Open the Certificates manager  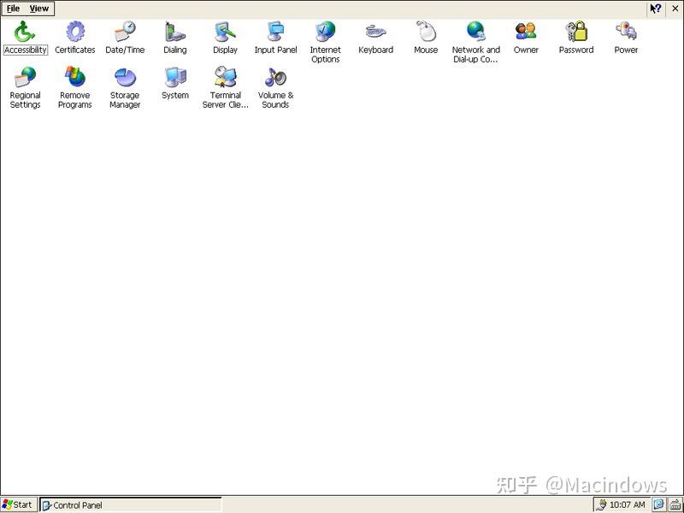pyautogui.click(x=74, y=34)
